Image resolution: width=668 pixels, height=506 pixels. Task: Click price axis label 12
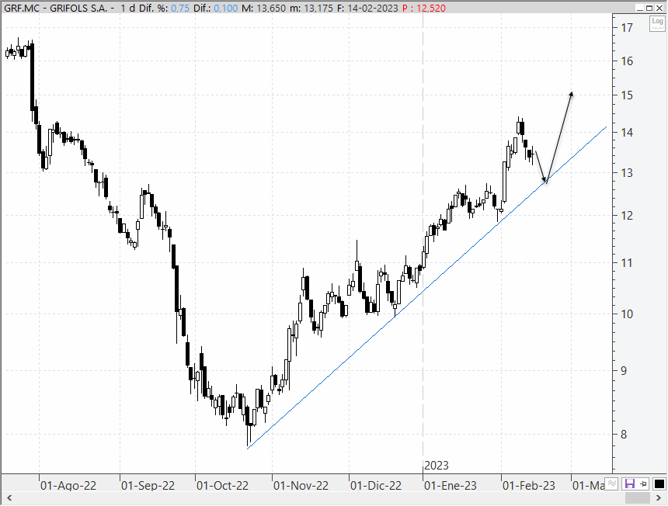[627, 216]
